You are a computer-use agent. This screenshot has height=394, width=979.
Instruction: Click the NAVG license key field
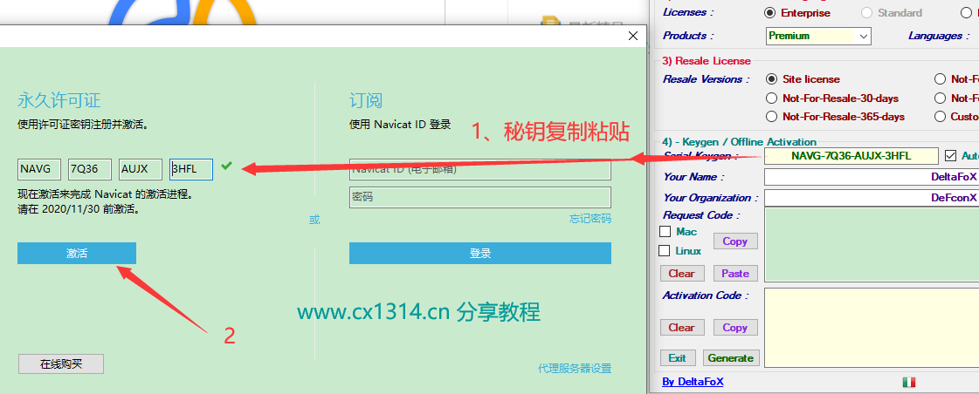[x=39, y=169]
